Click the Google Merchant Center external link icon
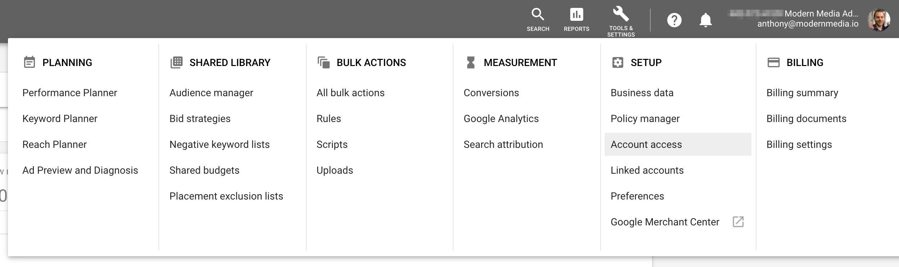Screen dimensions: 899x267 tap(738, 222)
